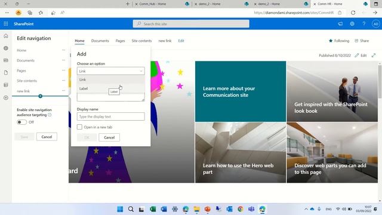
Task: Open PowerPoint from the taskbar
Action: pos(208,209)
